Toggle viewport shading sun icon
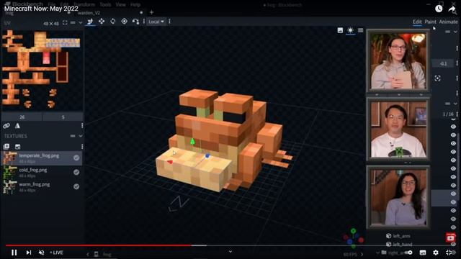 tap(351, 30)
